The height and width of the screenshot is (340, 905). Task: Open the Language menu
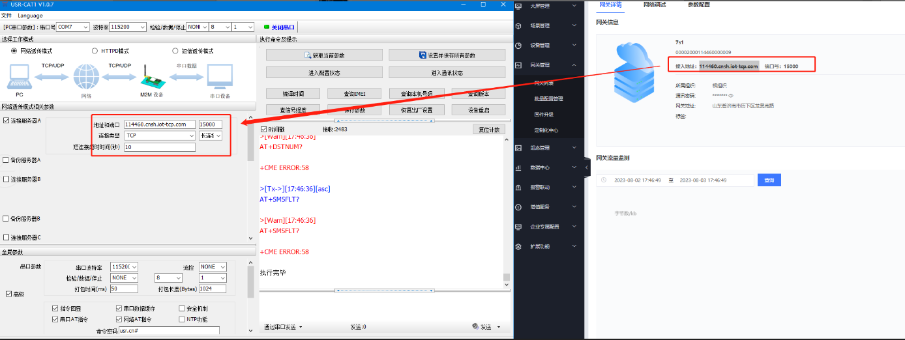[30, 16]
